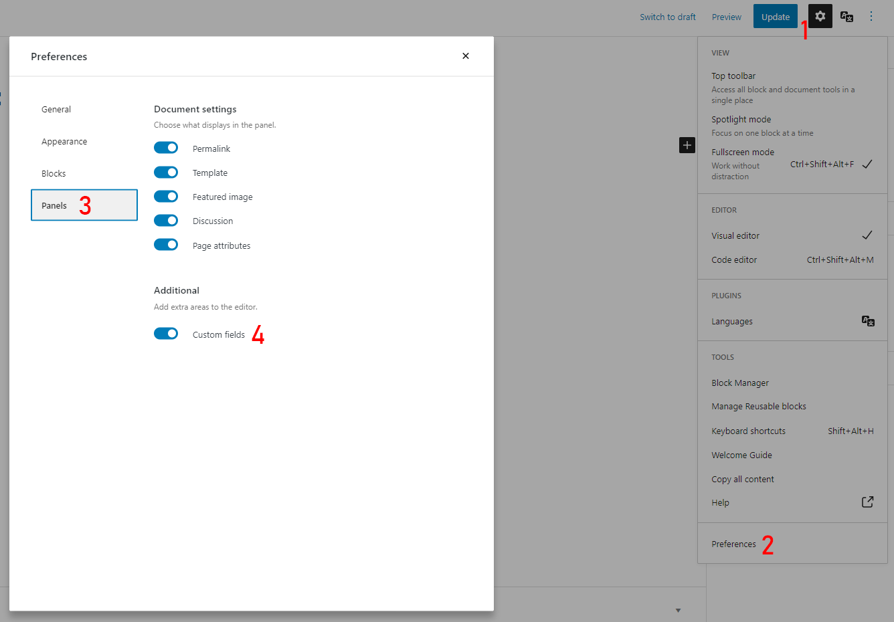Click the block inserter plus icon
This screenshot has height=622, width=894.
pos(687,145)
